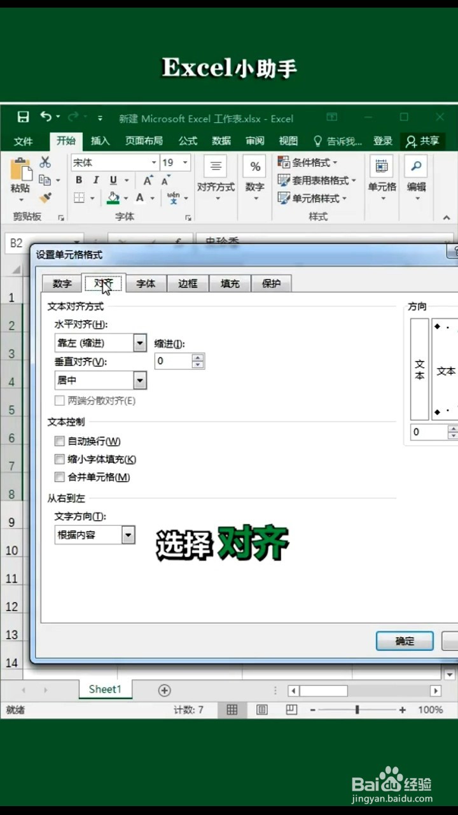Click the 确定 OK button
The image size is (458, 815).
405,641
